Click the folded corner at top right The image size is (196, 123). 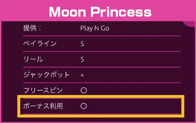click(189, 24)
